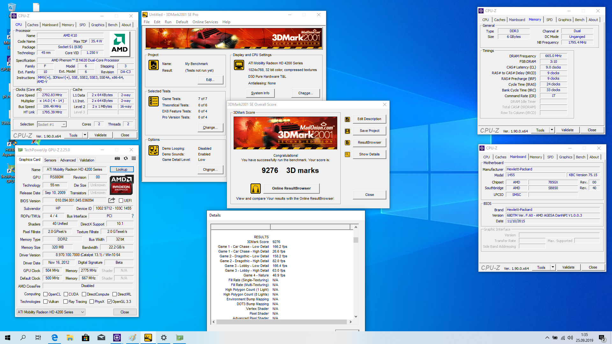
Task: Open the GPU-Z hamburger menu icon
Action: 134,158
